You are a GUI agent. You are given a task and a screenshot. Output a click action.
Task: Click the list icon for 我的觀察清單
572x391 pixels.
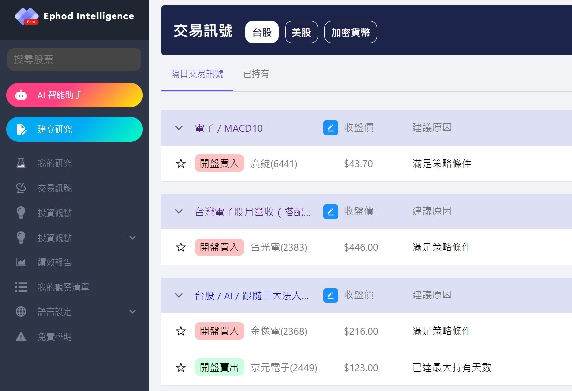[x=21, y=287]
